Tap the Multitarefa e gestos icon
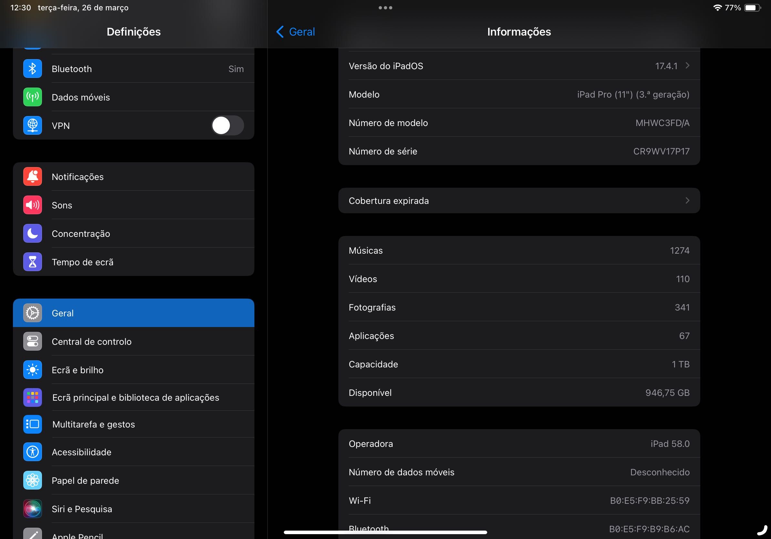The height and width of the screenshot is (539, 771). point(33,424)
